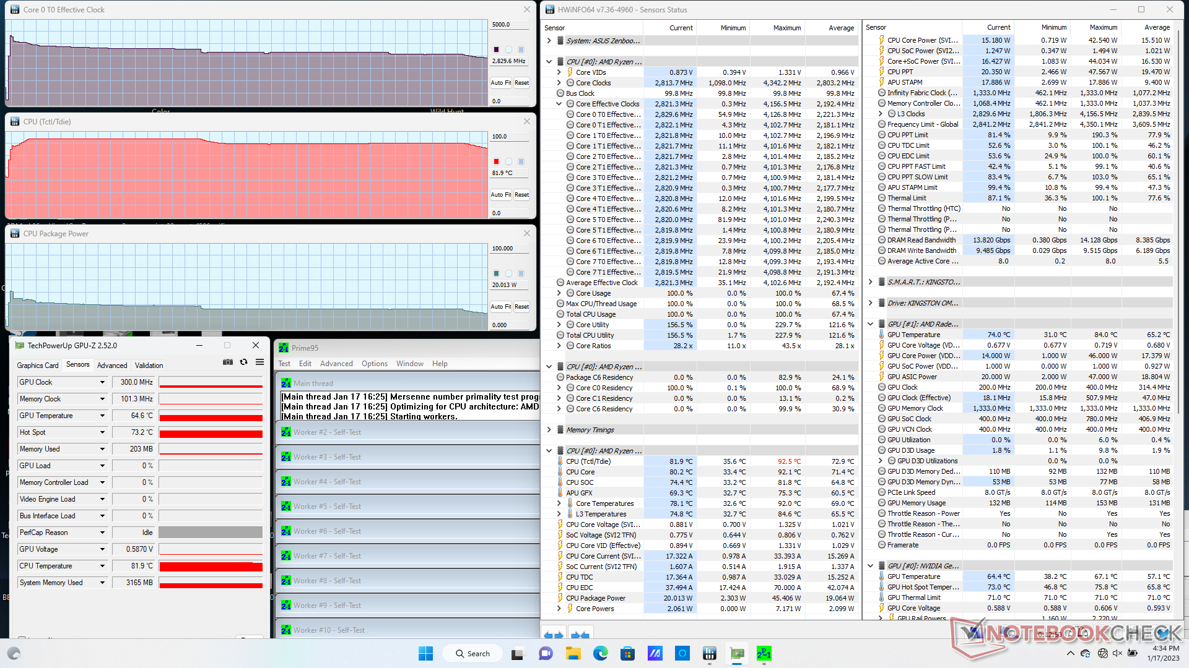Expand the Core VIDs sensor row
Screen dimensions: 1189x668
pos(559,72)
